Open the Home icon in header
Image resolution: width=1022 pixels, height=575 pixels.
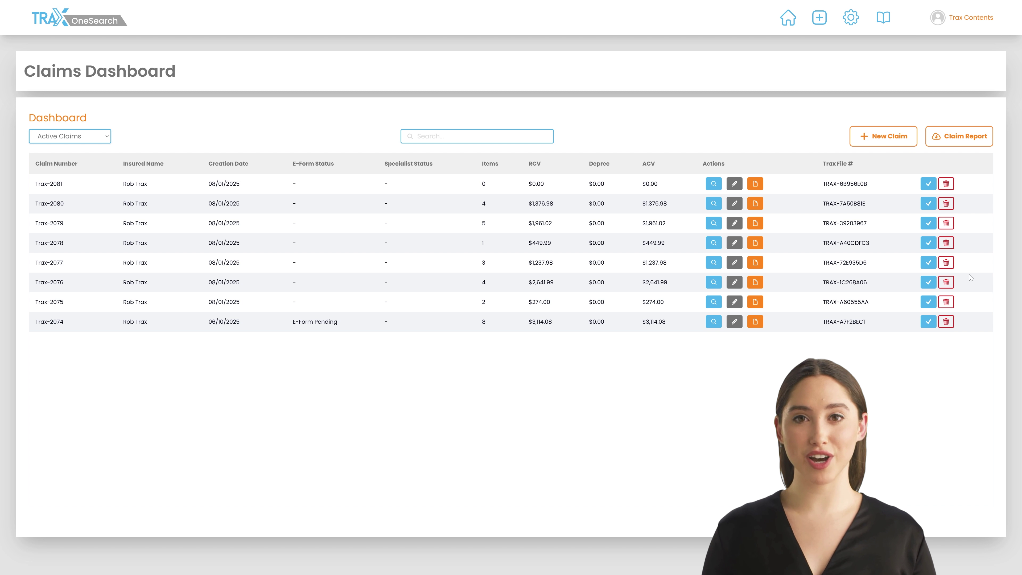click(x=788, y=18)
